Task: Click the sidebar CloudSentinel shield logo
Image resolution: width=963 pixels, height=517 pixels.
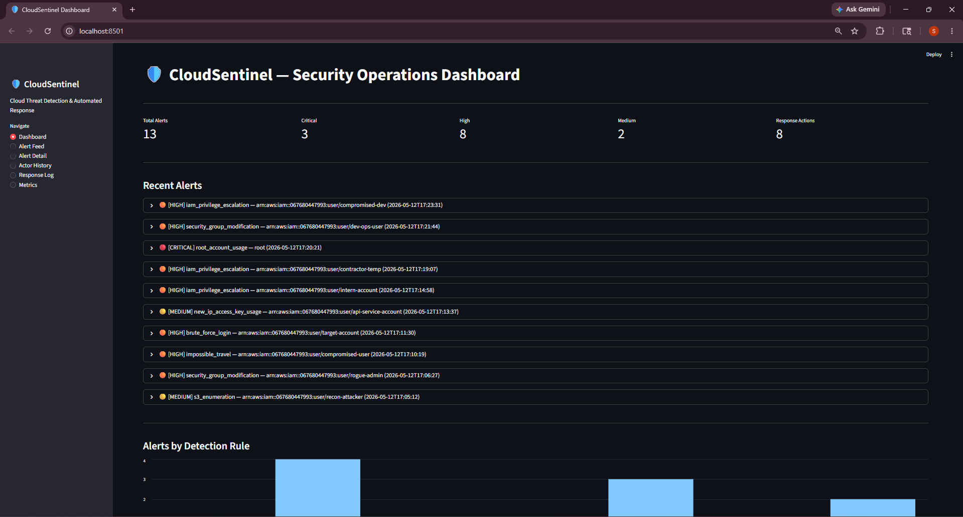Action: click(x=16, y=84)
